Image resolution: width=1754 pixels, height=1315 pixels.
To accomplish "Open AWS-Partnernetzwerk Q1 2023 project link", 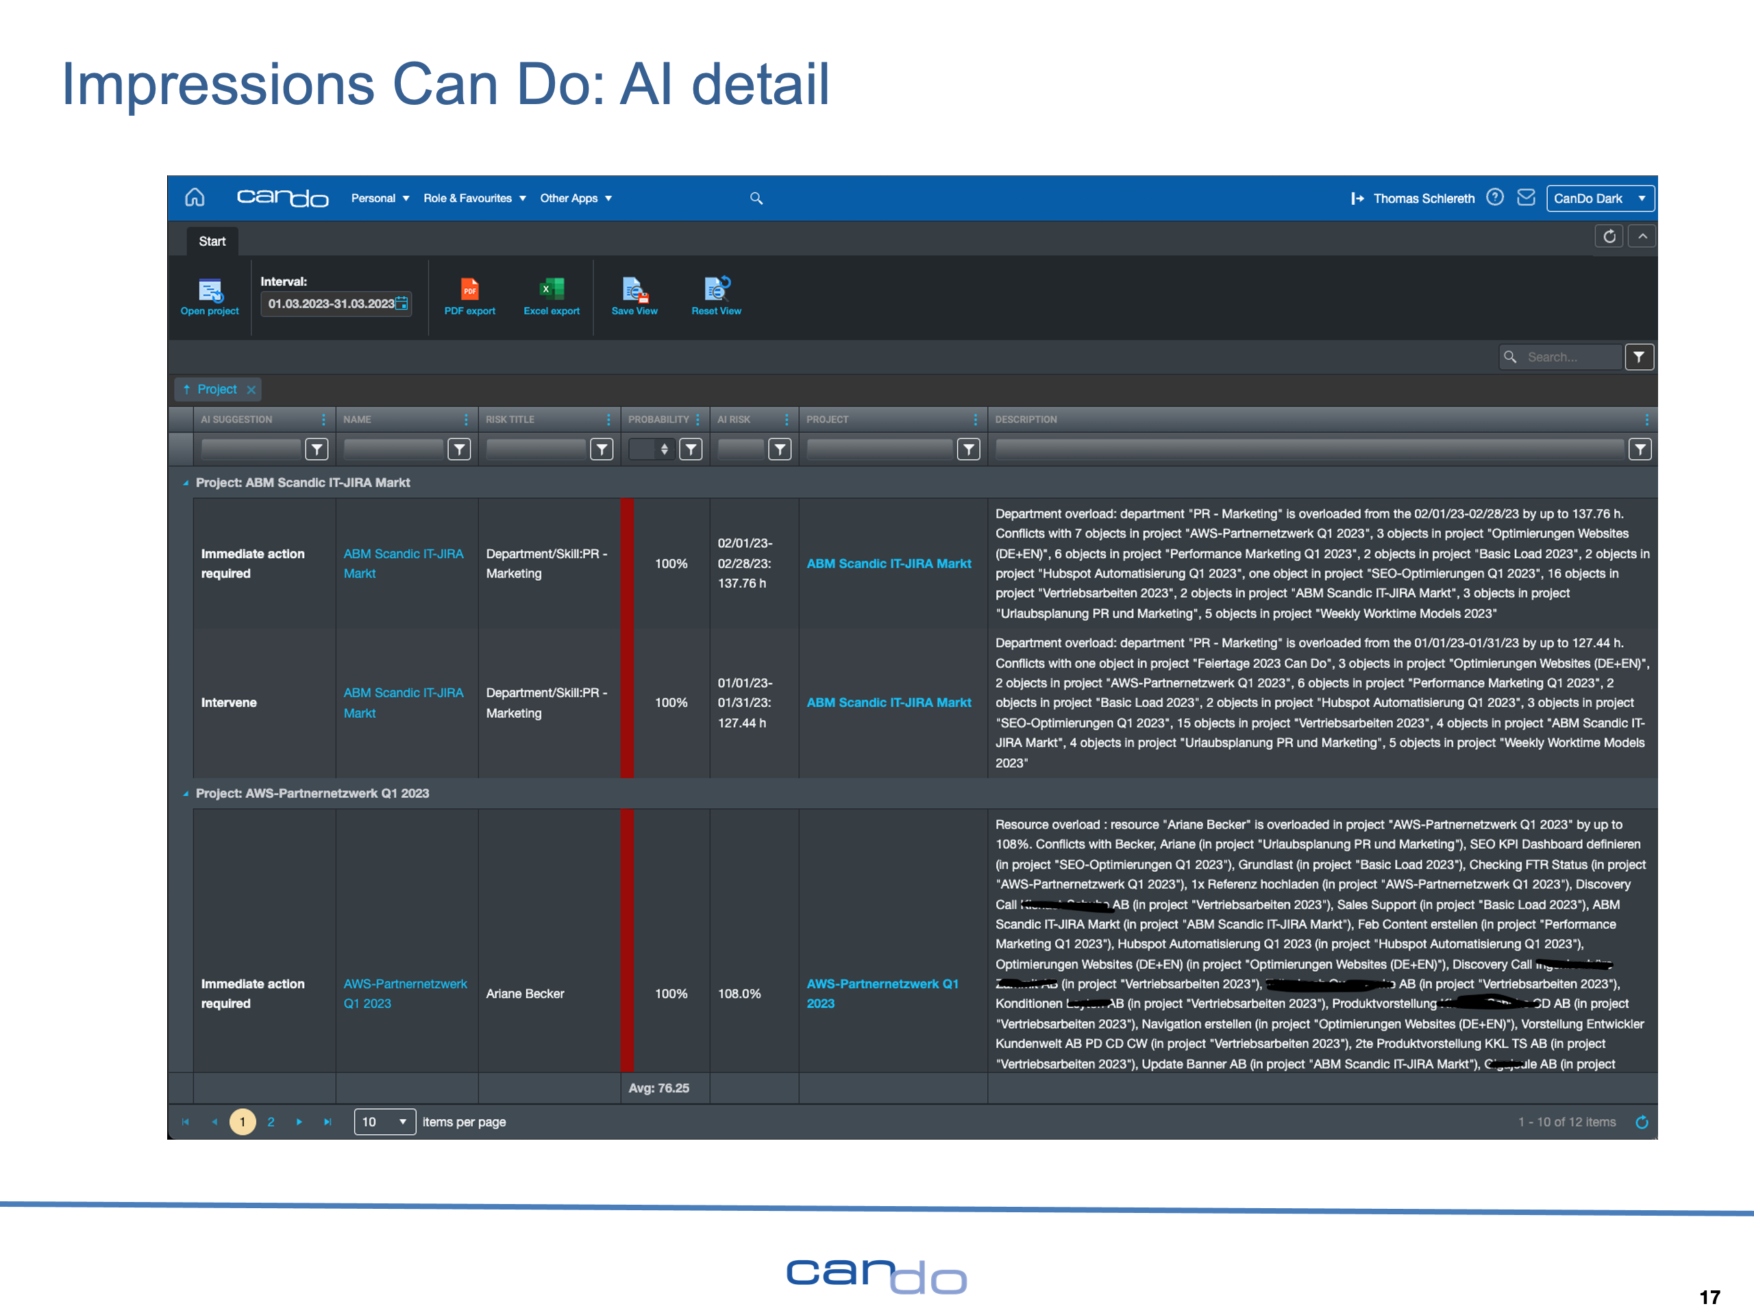I will click(882, 994).
